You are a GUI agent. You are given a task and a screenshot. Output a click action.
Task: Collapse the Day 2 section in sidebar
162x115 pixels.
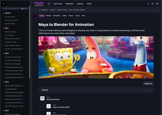pyautogui.click(x=4, y=53)
